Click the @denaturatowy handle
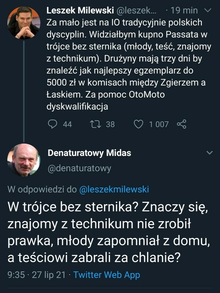The width and height of the screenshot is (220, 293). [x=79, y=168]
